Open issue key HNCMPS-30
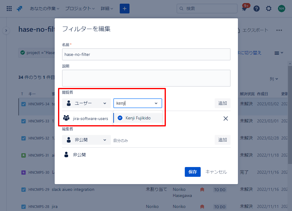 (x=39, y=173)
